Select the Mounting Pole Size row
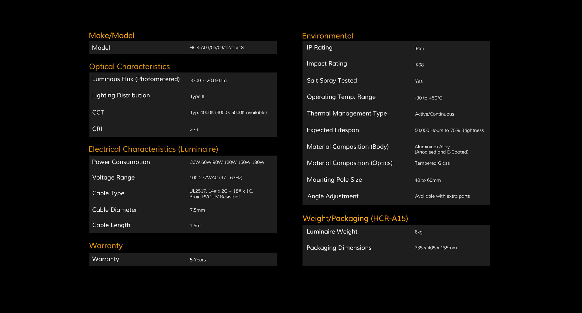The width and height of the screenshot is (582, 313). coord(364,180)
